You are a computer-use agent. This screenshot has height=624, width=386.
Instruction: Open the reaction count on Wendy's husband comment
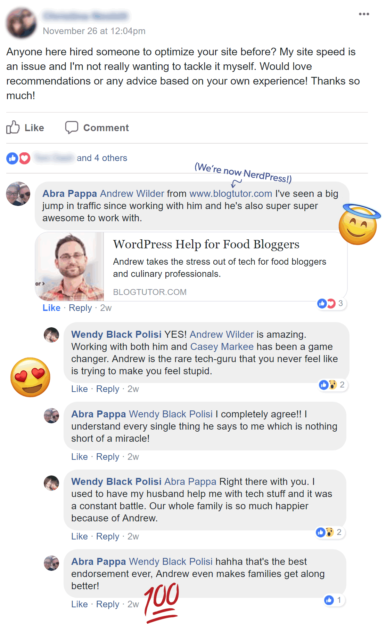pyautogui.click(x=330, y=532)
